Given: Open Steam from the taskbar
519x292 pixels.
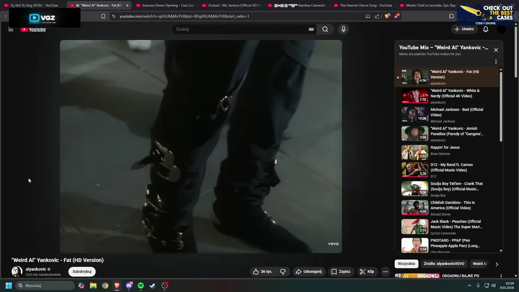Looking at the screenshot, I should pyautogui.click(x=152, y=286).
